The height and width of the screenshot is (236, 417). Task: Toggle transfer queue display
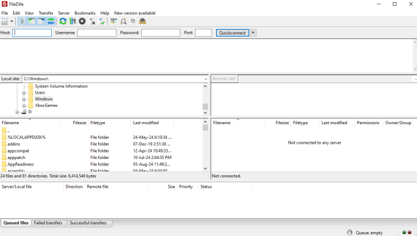tap(51, 21)
